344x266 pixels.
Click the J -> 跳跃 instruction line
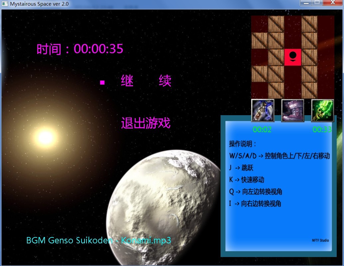(241, 168)
